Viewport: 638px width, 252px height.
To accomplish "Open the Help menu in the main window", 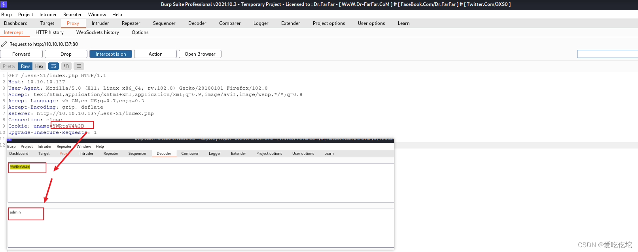I will point(117,15).
